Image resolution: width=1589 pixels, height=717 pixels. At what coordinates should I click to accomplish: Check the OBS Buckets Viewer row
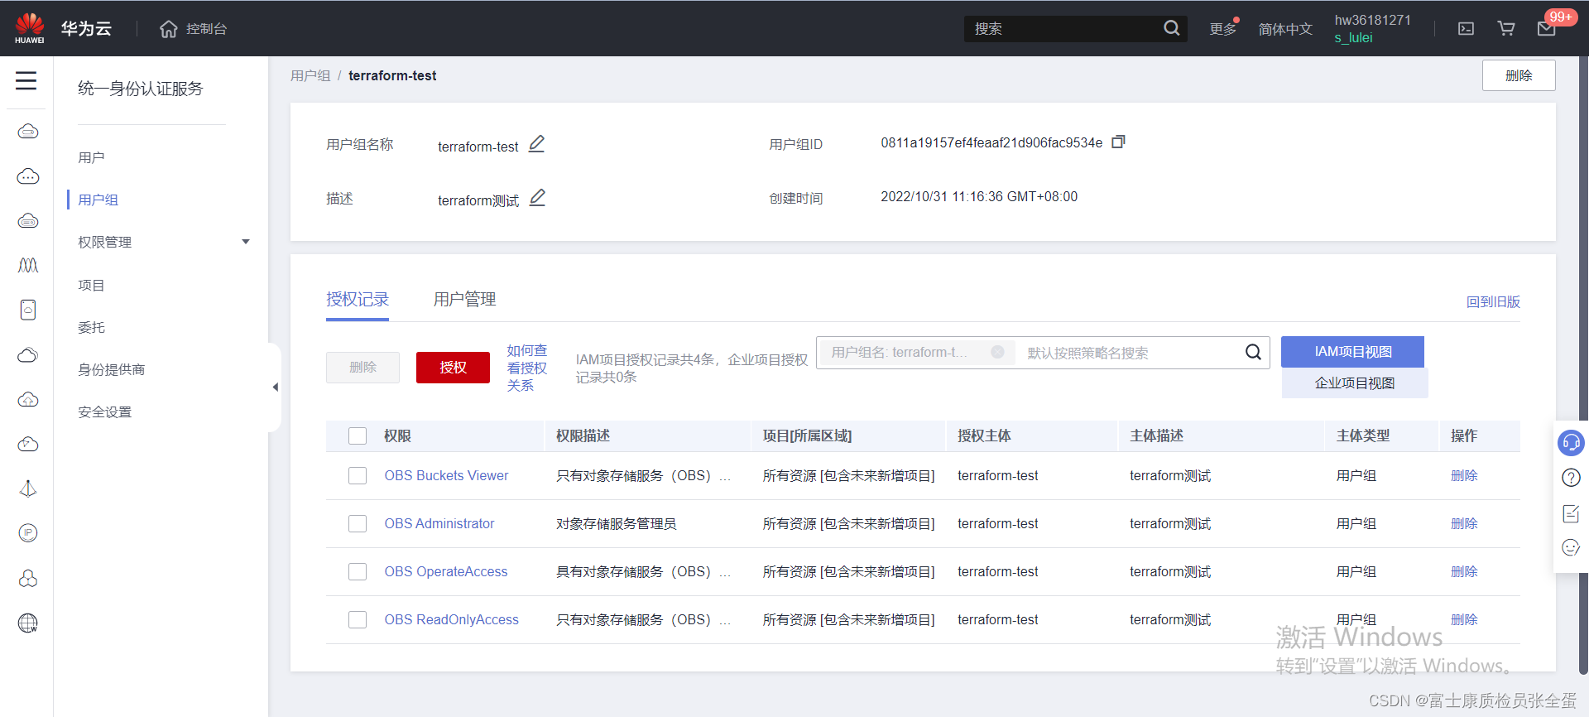[358, 475]
